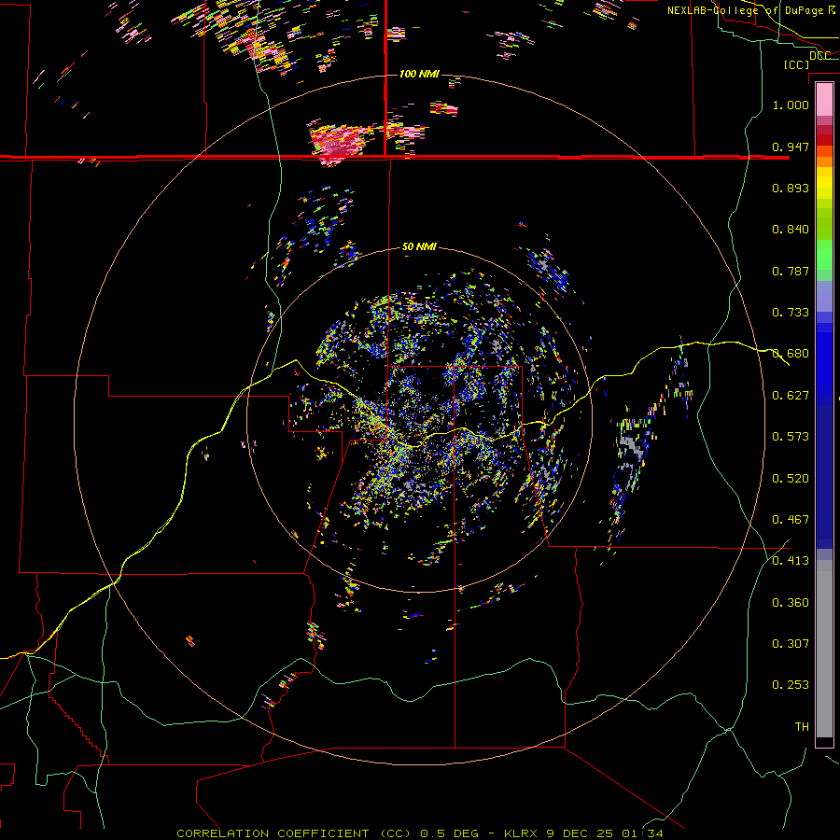
Task: Click the 0.680 scale value
Action: click(x=791, y=354)
